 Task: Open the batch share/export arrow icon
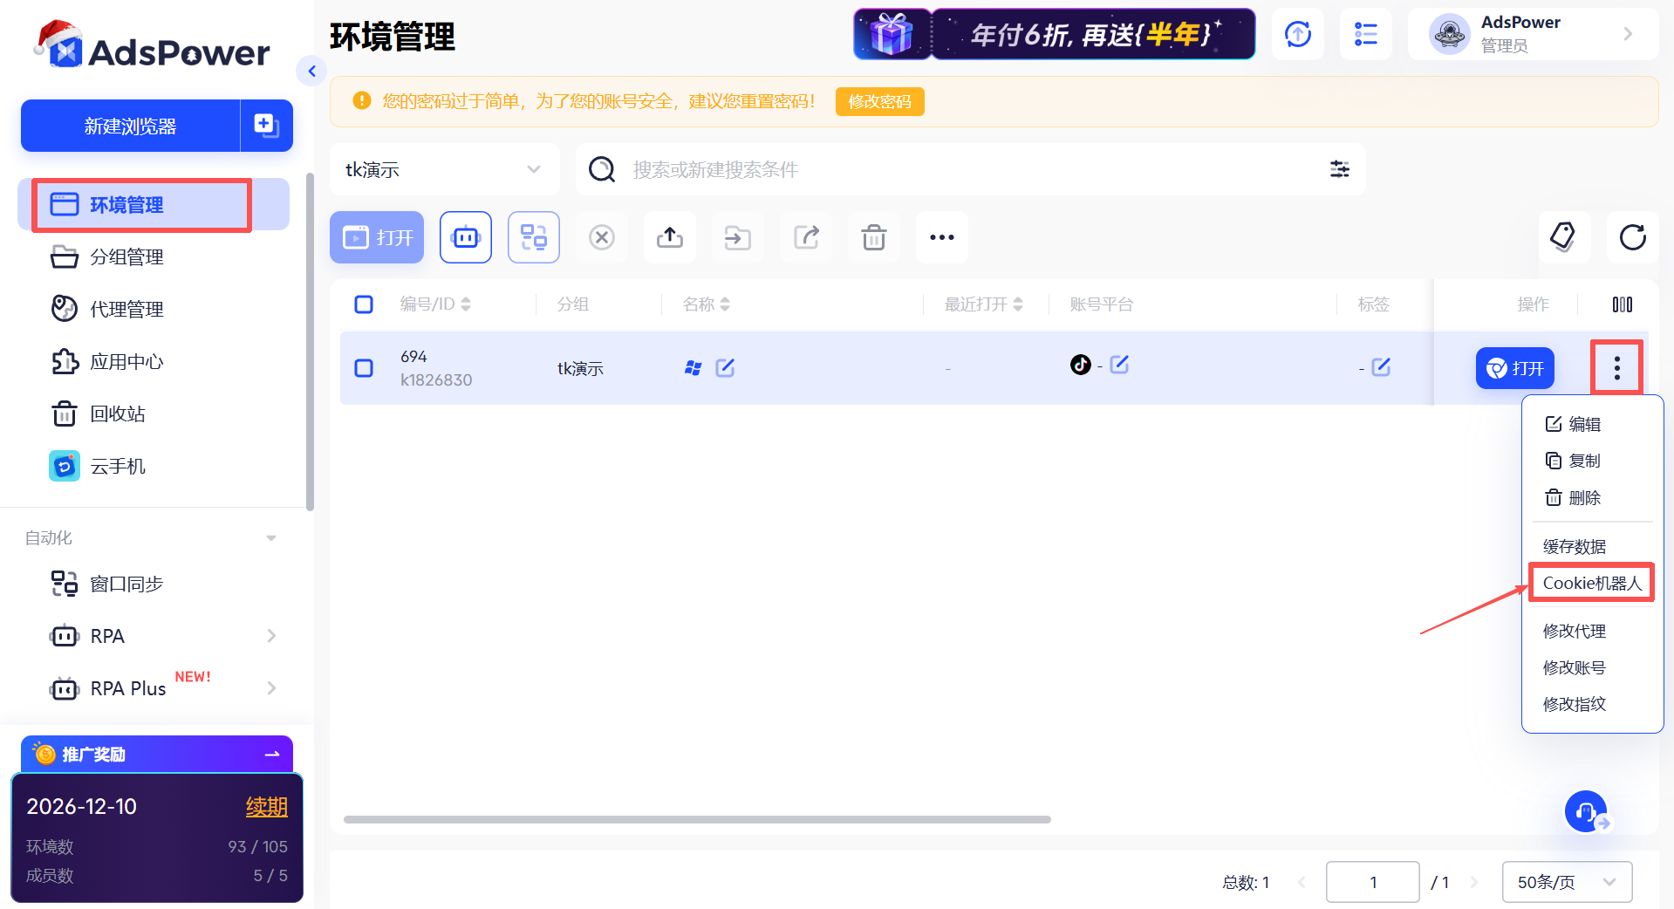click(805, 236)
